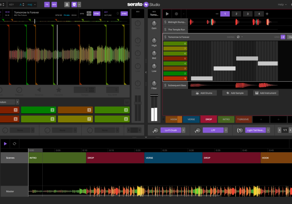Trigger orange sample pad 3
The height and width of the screenshot is (204, 292).
pyautogui.click(x=75, y=110)
